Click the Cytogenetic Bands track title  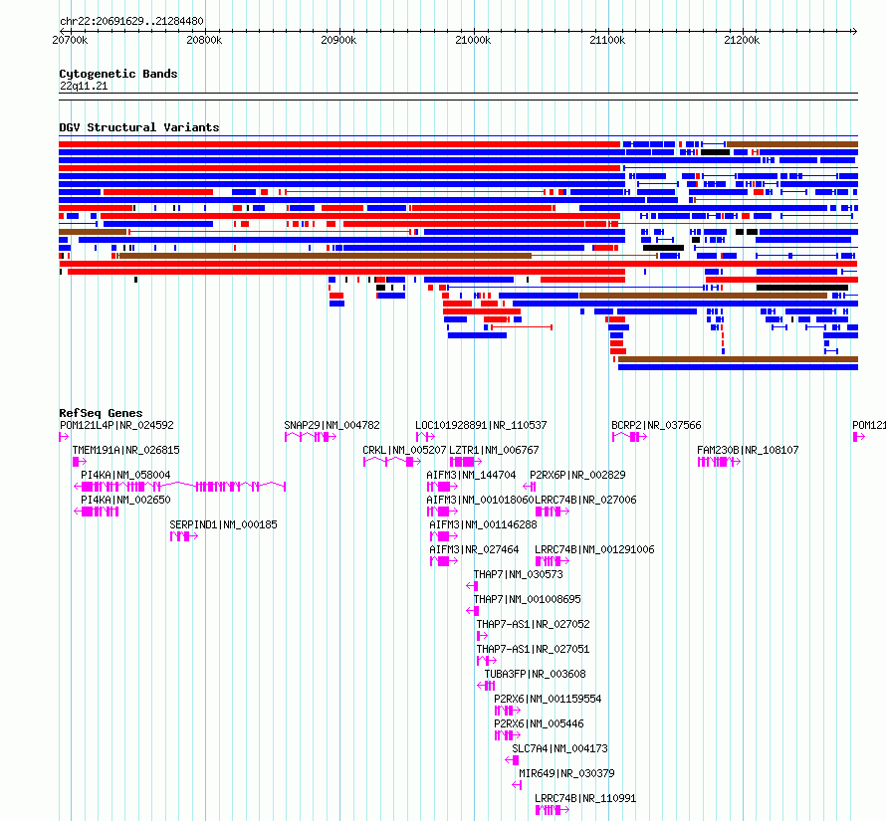tap(118, 74)
